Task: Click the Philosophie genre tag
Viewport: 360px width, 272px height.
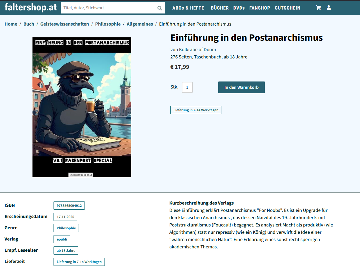Action: tap(66, 228)
